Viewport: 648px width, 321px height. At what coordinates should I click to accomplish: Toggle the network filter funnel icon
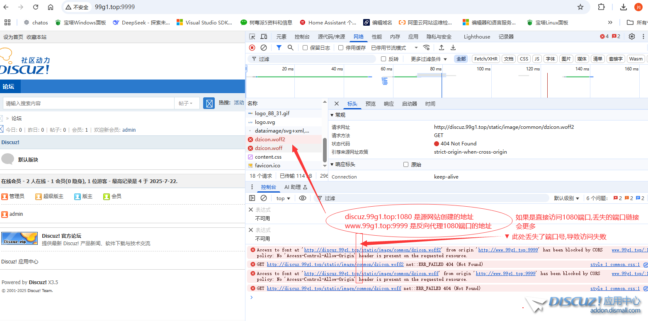pyautogui.click(x=279, y=48)
